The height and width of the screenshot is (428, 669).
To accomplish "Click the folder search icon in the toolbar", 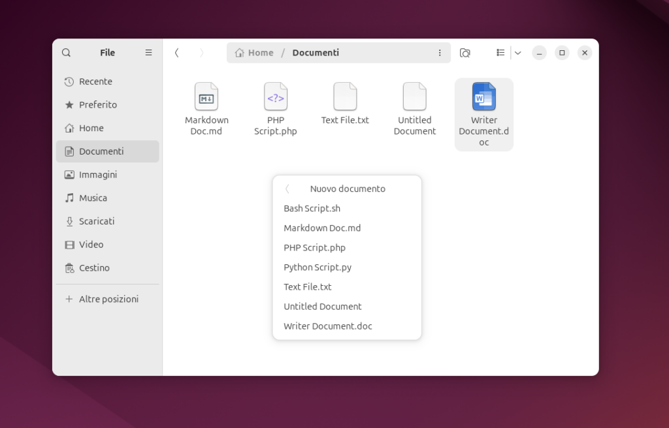I will click(x=465, y=53).
